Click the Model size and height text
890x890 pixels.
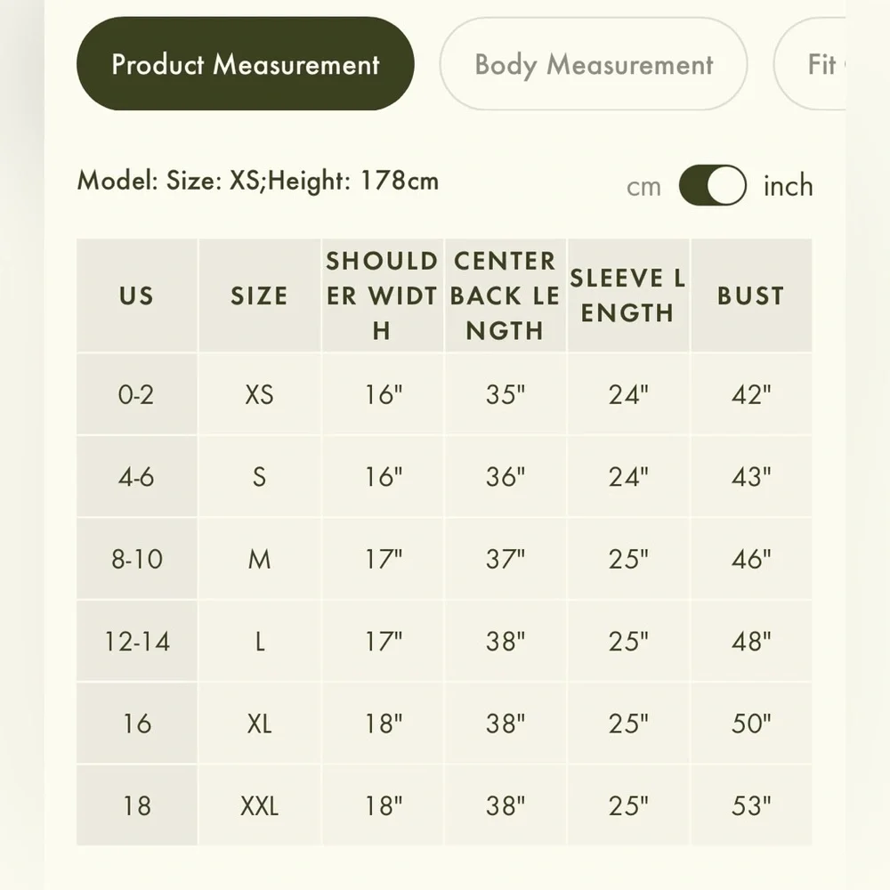(258, 181)
